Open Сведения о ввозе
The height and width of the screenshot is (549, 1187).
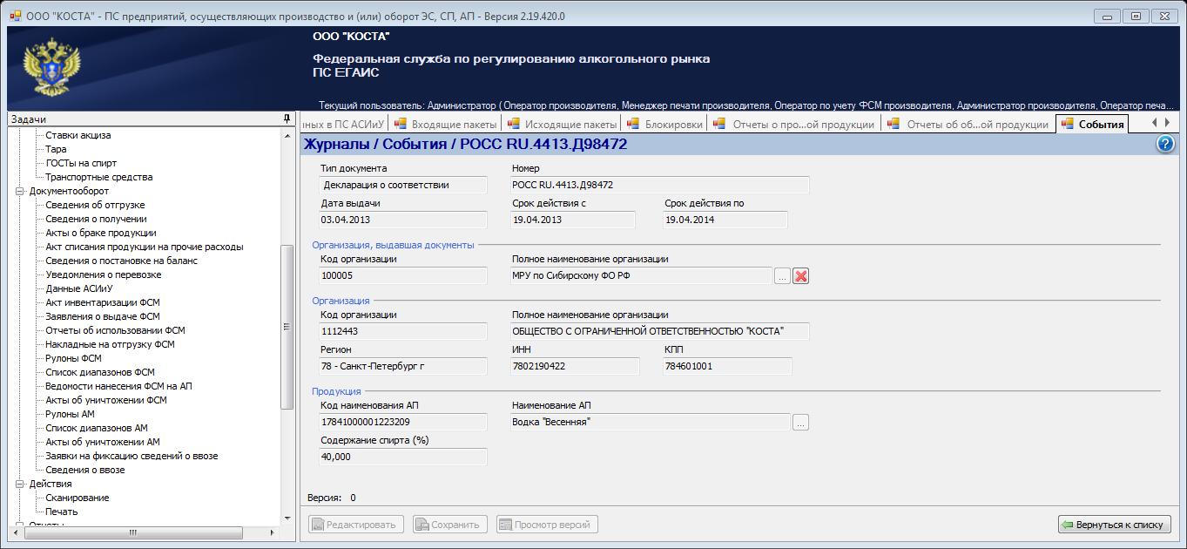[85, 470]
